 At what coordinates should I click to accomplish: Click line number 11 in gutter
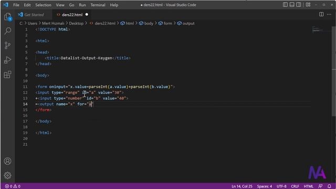click(x=25, y=87)
